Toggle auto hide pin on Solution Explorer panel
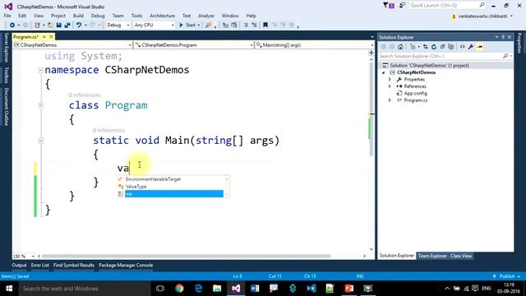The width and height of the screenshot is (526, 296). click(x=503, y=37)
